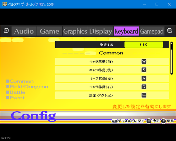Select the キャラ移動(後) row
This screenshot has height=141, width=176.
(112, 70)
